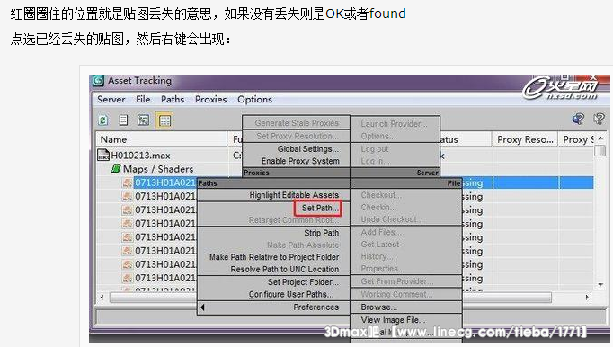The image size is (613, 347).
Task: Click the left arrow beside Preferences
Action: click(202, 307)
